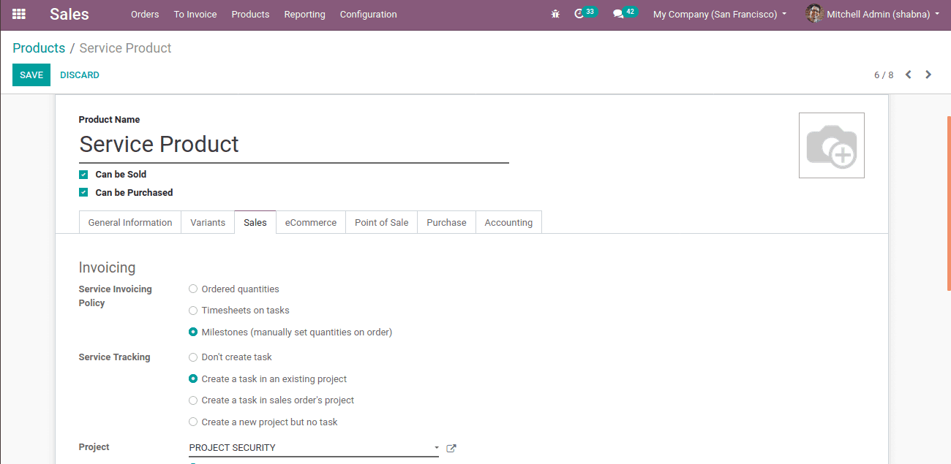Open the Products menu
The width and height of the screenshot is (951, 464).
250,14
